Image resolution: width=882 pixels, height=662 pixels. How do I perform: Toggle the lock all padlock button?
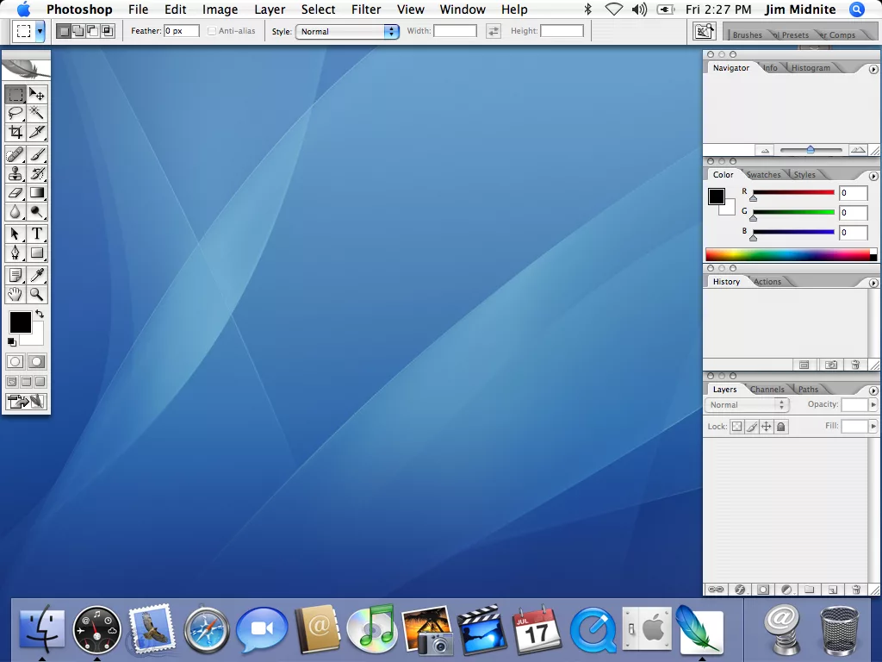780,427
